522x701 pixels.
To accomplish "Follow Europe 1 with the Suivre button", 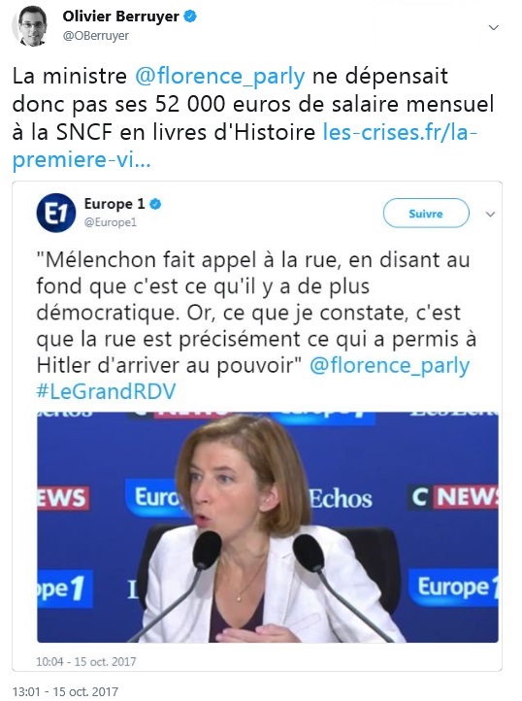I will coord(426,214).
